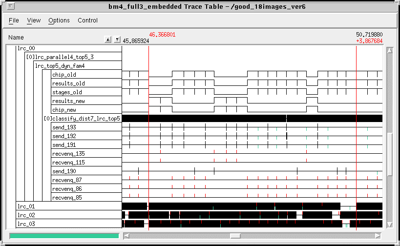Screen dimensions: 400x246
Task: Open the Options menu
Action: point(59,20)
